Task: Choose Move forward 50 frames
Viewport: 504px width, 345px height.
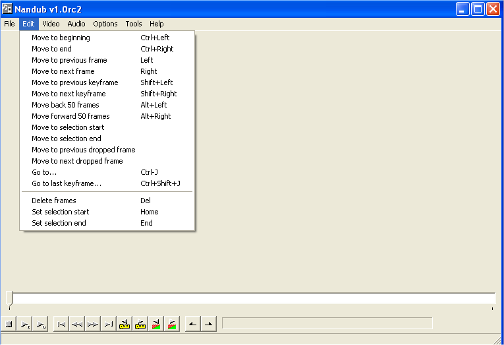Action: (x=107, y=116)
